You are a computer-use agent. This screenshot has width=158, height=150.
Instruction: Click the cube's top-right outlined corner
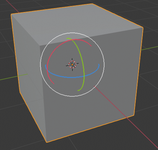click(143, 28)
